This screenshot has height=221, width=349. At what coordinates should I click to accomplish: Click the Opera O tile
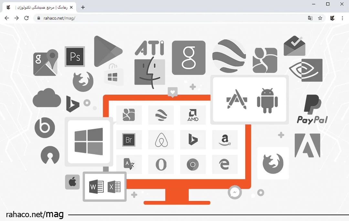point(161,164)
